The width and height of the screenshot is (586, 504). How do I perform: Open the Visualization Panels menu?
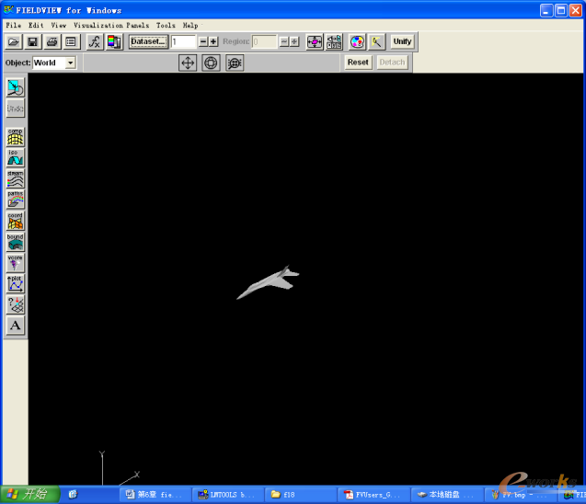click(x=111, y=25)
